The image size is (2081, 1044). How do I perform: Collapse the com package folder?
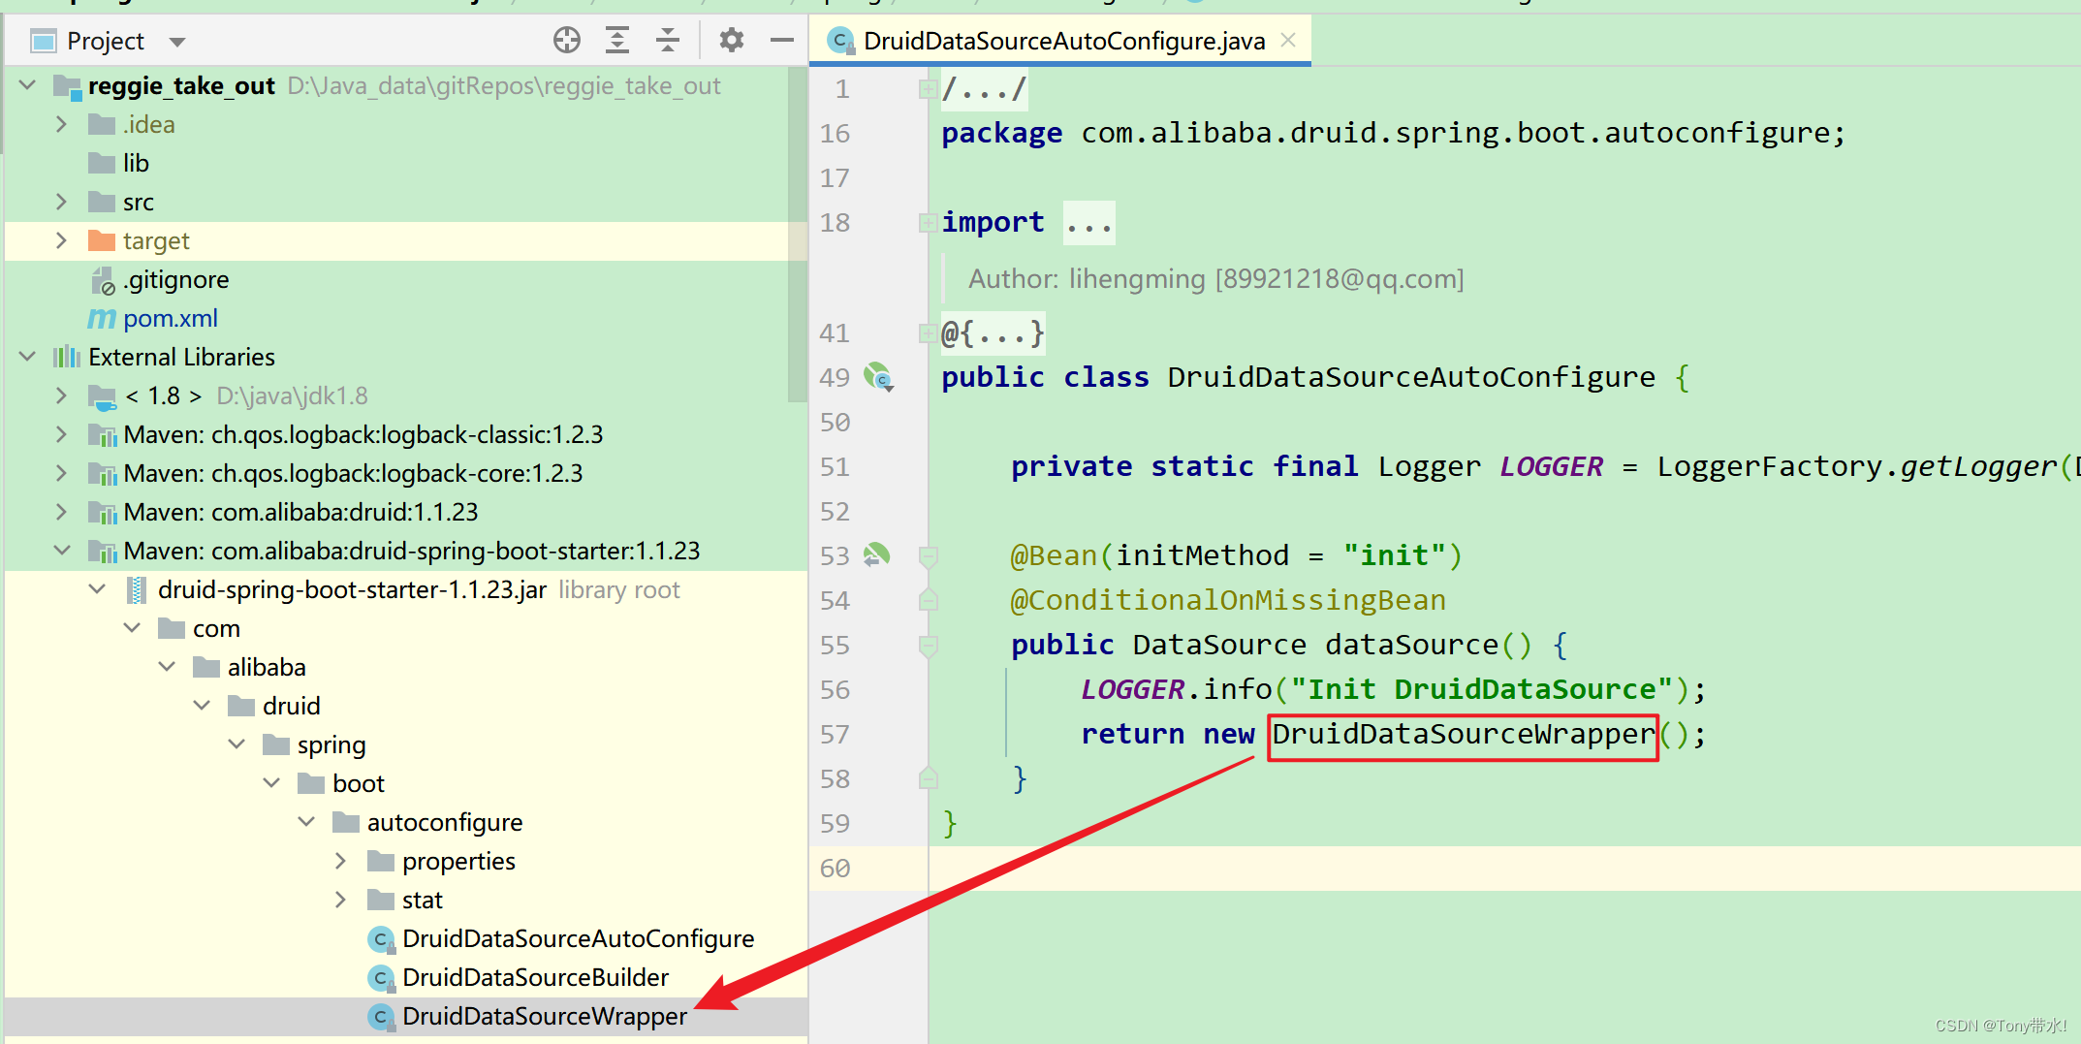(133, 628)
